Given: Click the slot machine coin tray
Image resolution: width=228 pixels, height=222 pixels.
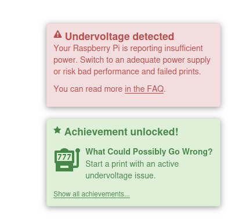Looking at the screenshot, I should pos(64,167).
